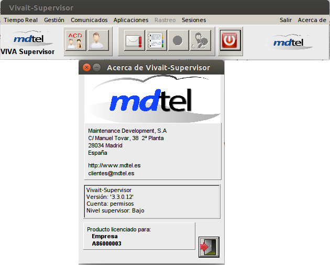Close the Acerca de Vivait-Supervisor dialog

(x=86, y=68)
